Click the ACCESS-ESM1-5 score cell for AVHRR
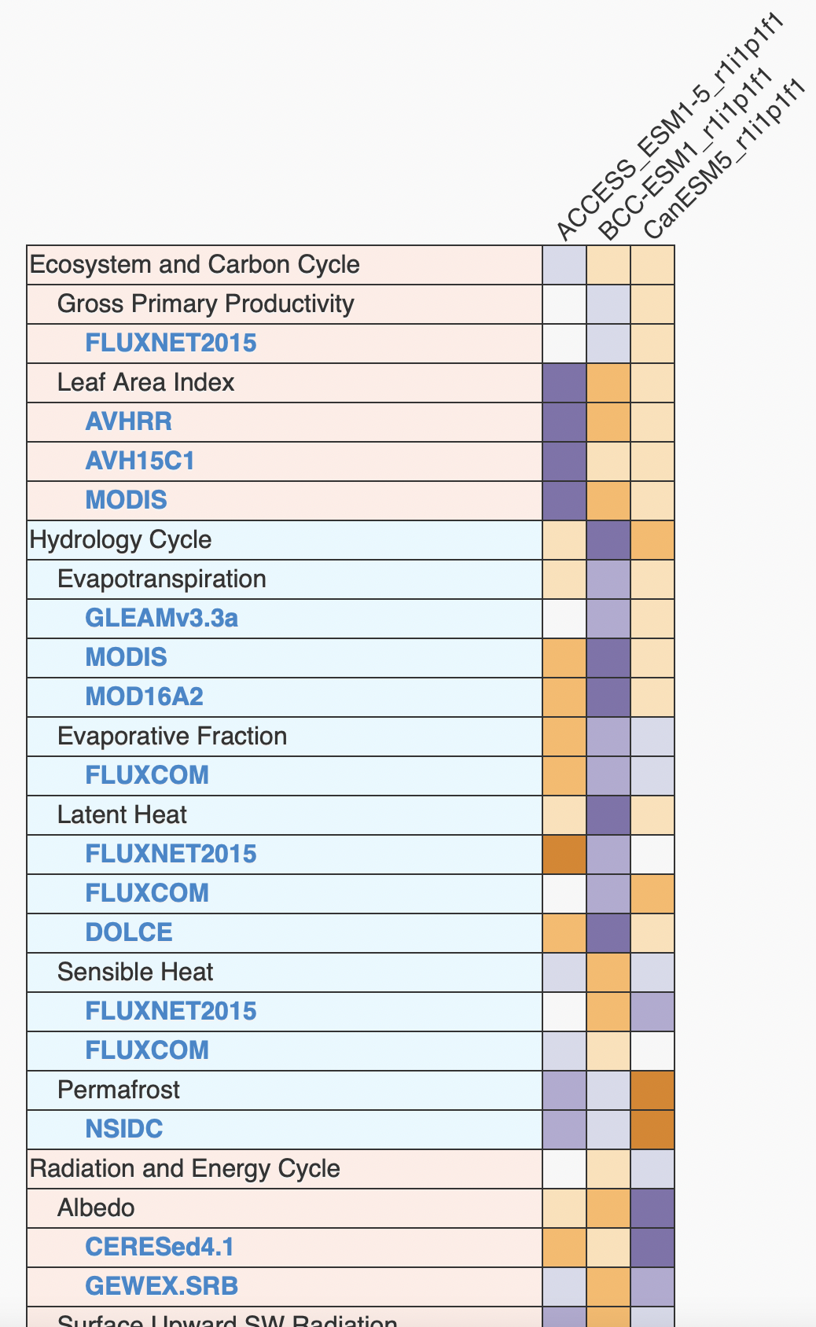816x1327 pixels. (564, 421)
